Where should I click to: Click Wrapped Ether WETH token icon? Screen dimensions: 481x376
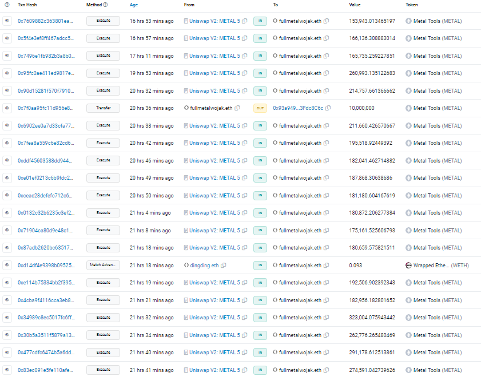408,265
